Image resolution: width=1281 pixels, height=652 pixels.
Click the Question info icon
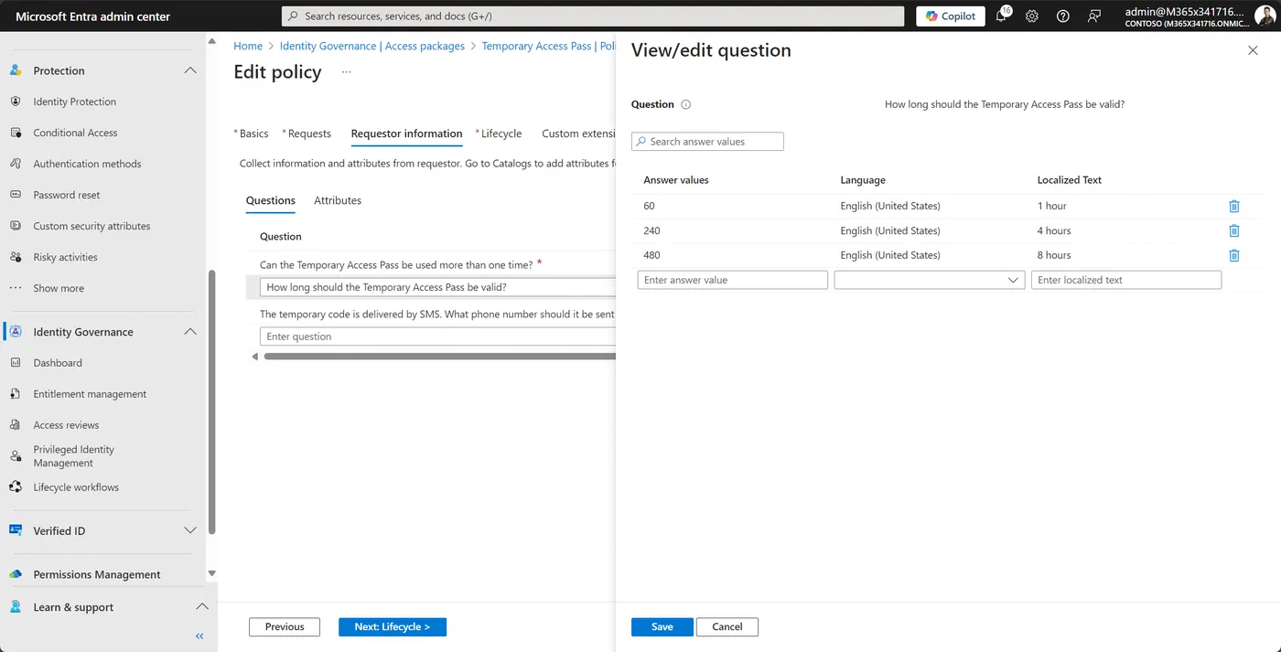coord(686,105)
